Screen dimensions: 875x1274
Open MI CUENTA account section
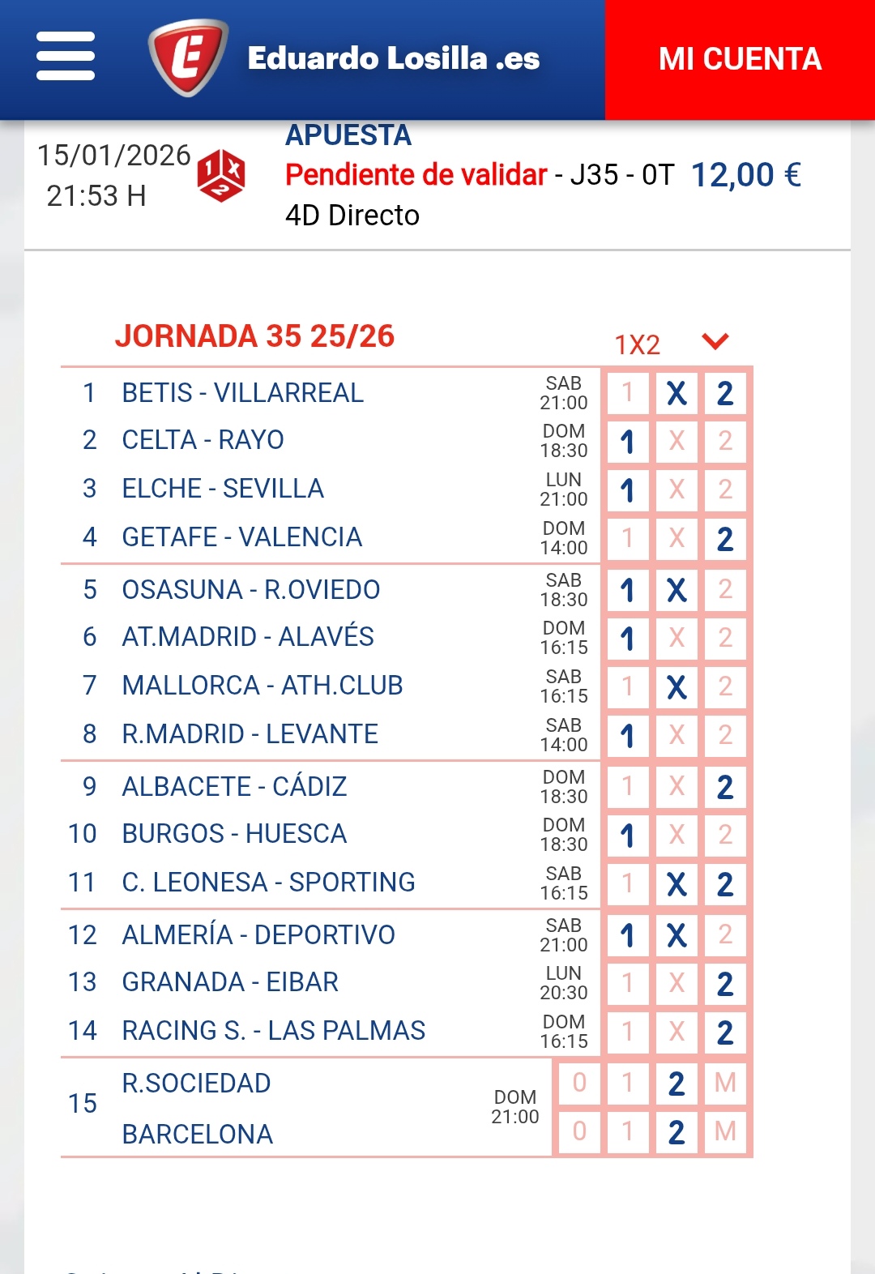click(x=740, y=59)
